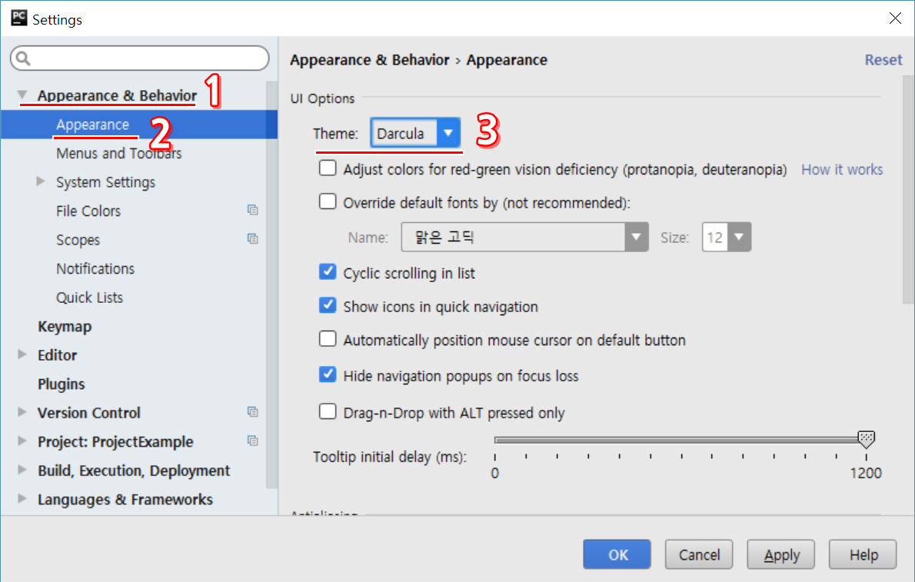Viewport: 915px width, 582px height.
Task: Click the project-level icon beside Scopes
Action: pyautogui.click(x=252, y=239)
